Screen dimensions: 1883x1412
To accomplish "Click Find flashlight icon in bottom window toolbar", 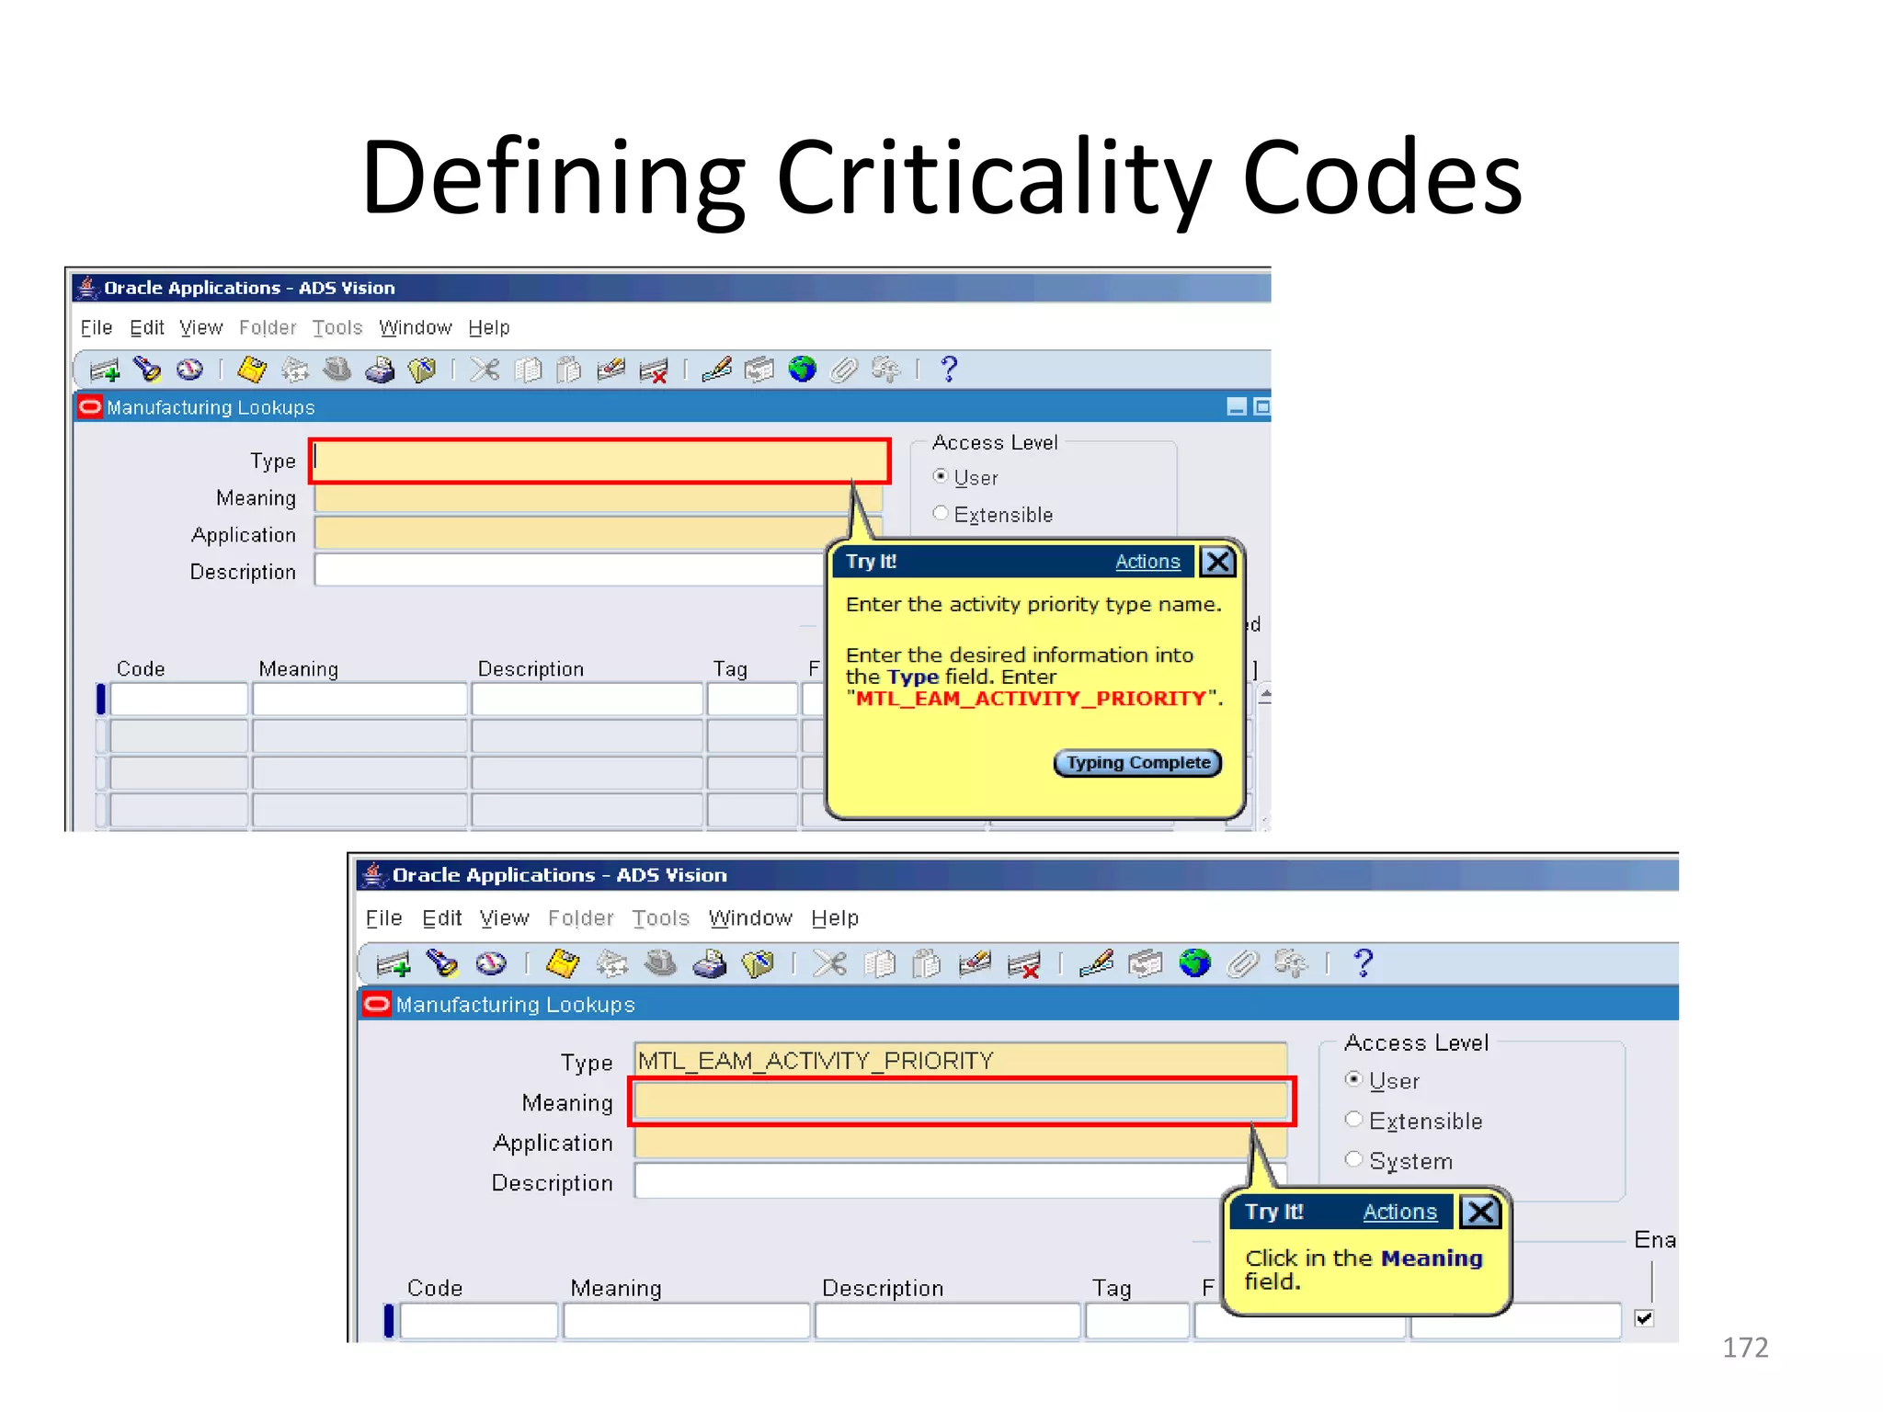I will pos(442,963).
